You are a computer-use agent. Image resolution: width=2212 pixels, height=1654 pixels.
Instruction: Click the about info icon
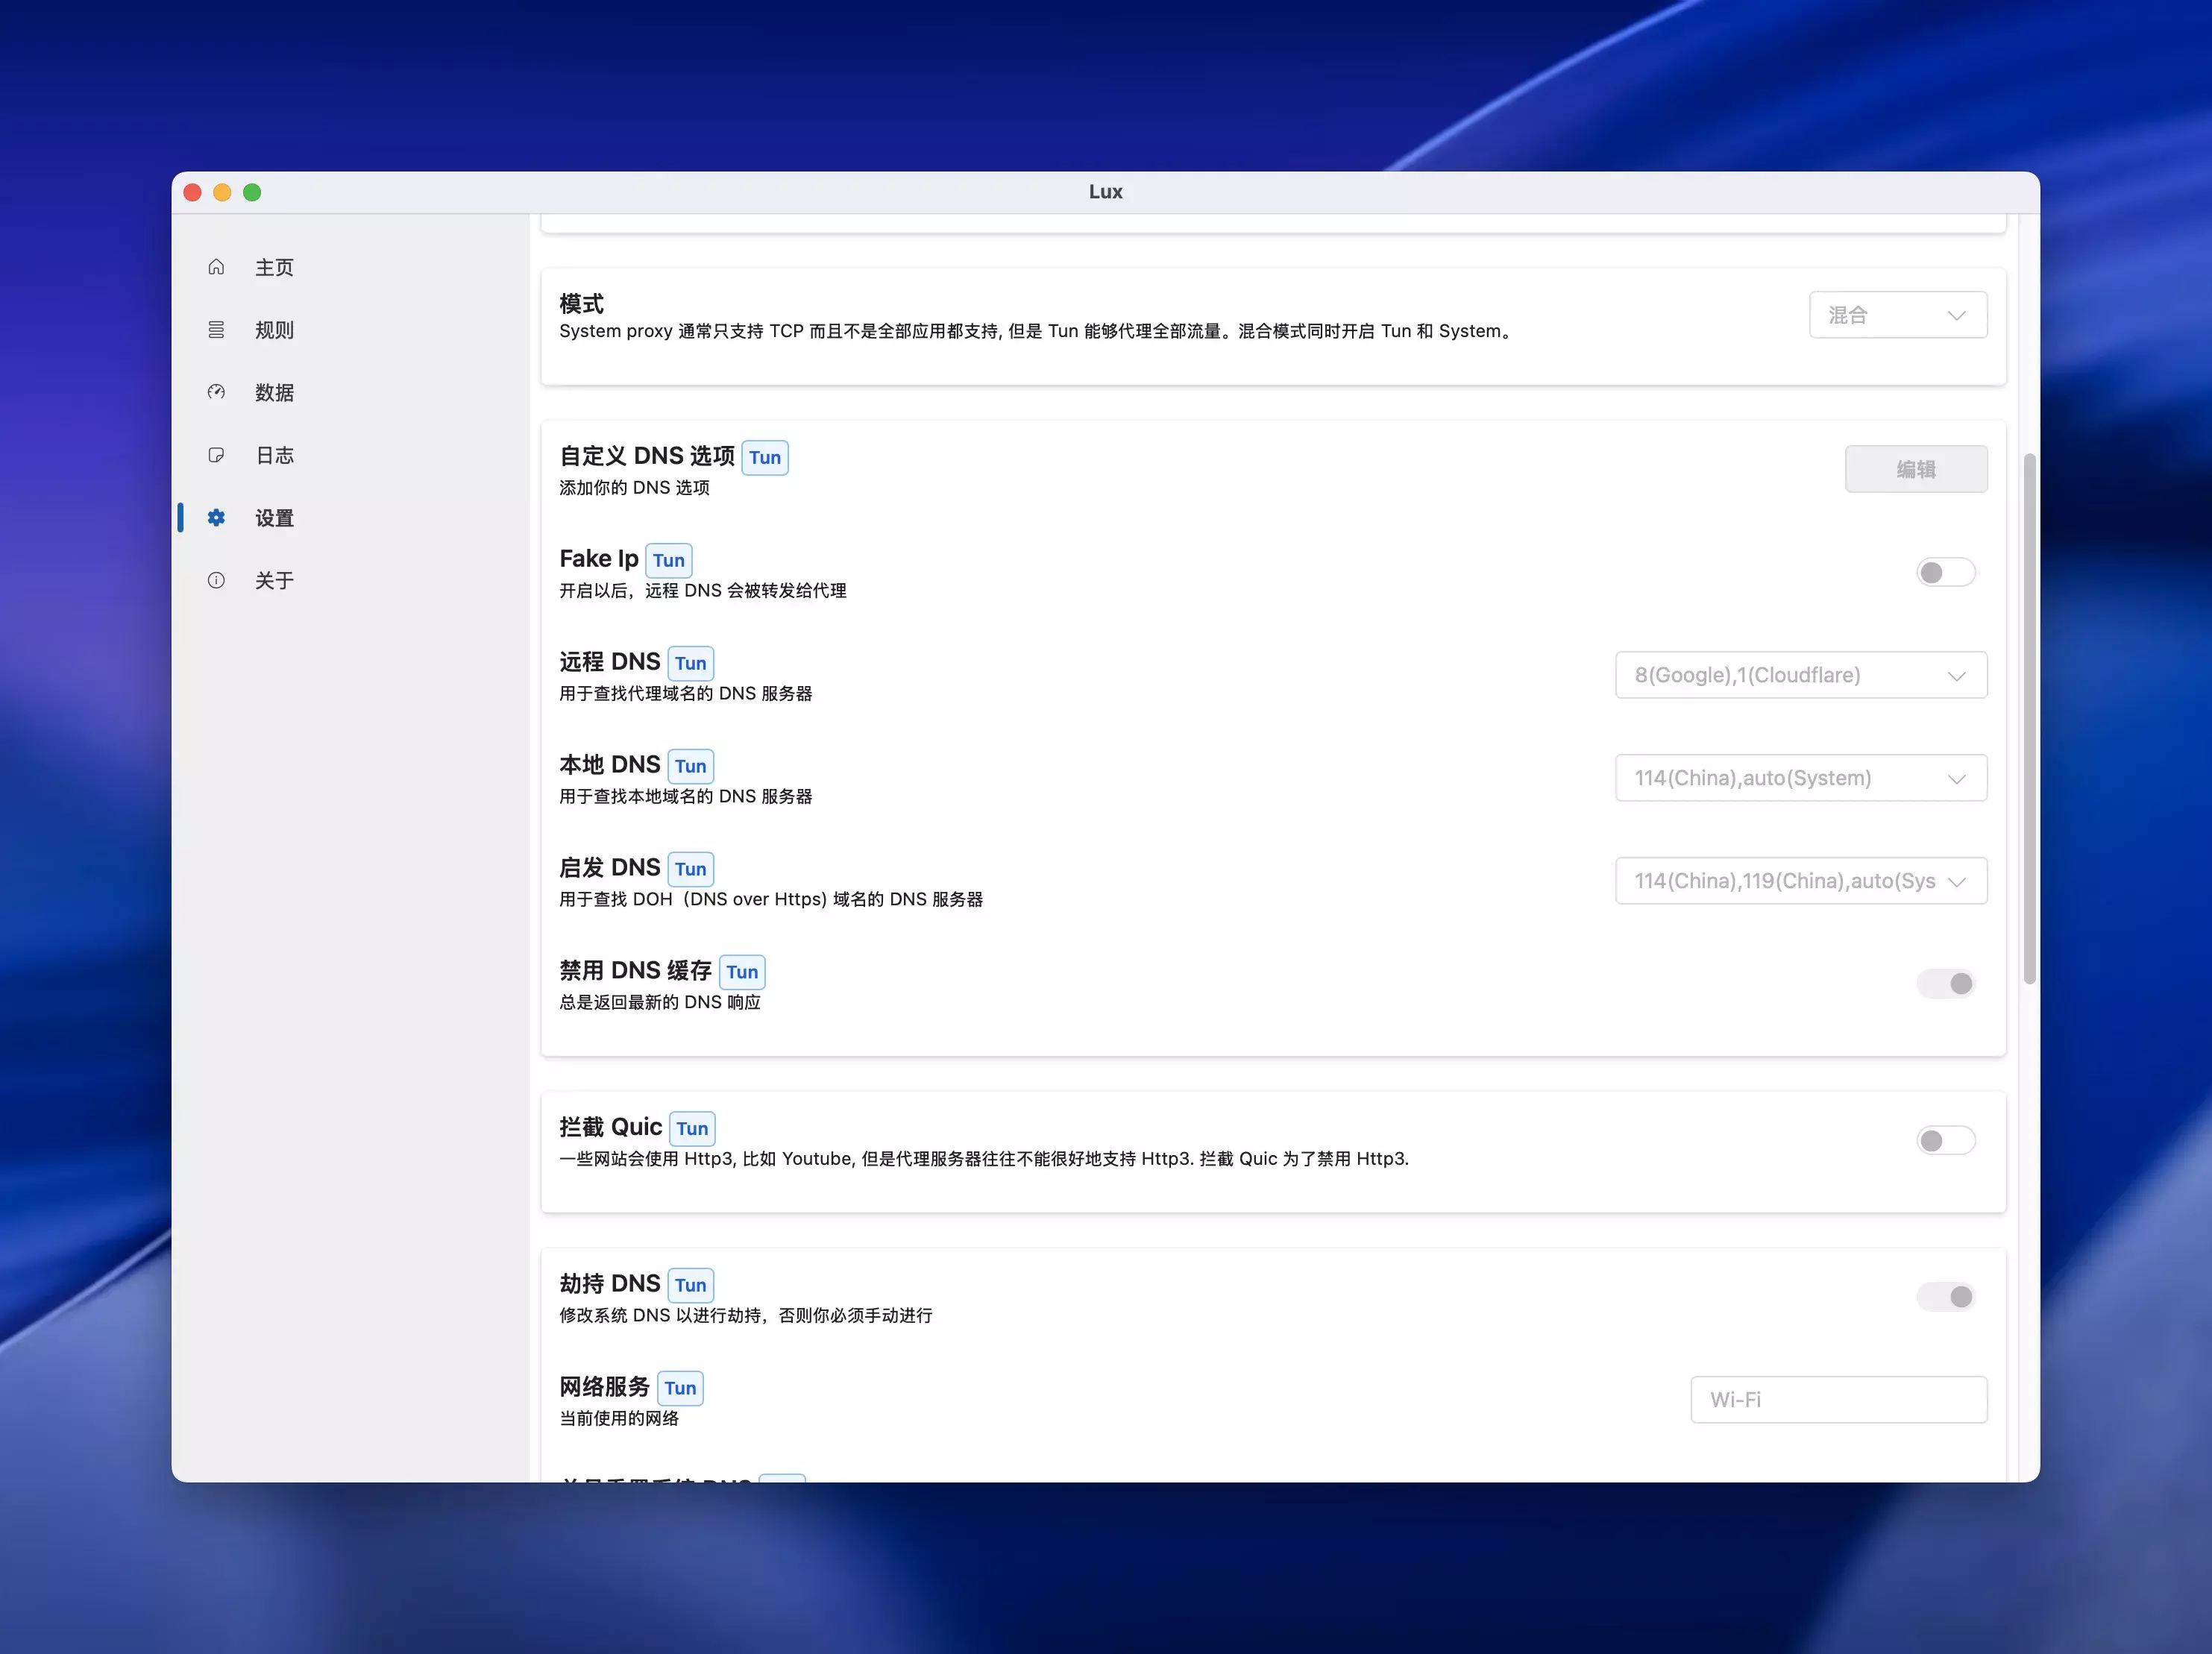216,581
